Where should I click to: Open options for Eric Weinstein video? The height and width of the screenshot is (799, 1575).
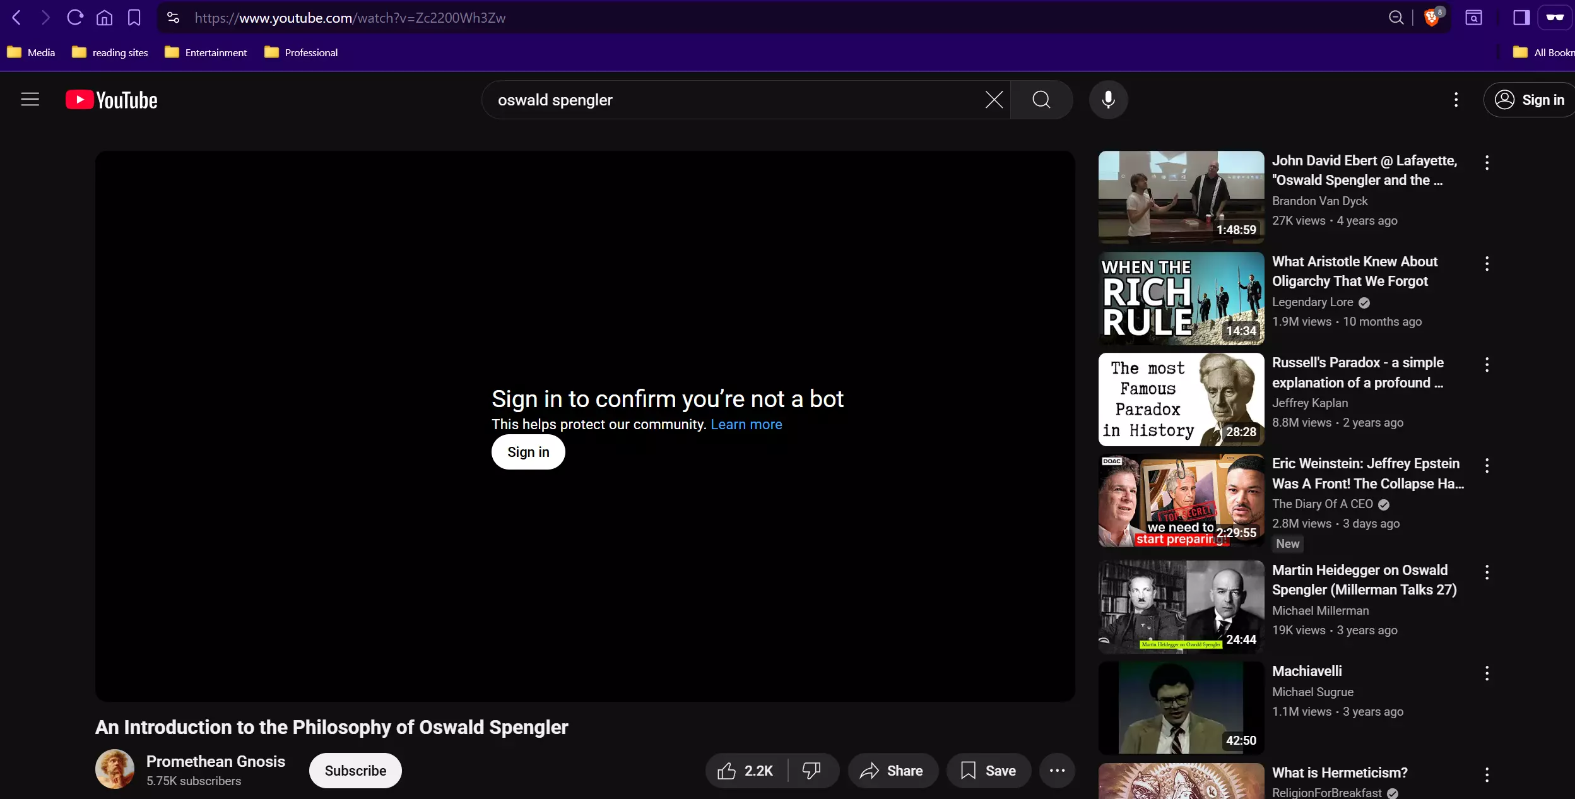tap(1487, 466)
